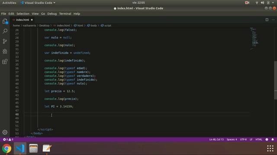The height and width of the screenshot is (155, 277).
Task: Open the Go menu
Action: [43, 14]
